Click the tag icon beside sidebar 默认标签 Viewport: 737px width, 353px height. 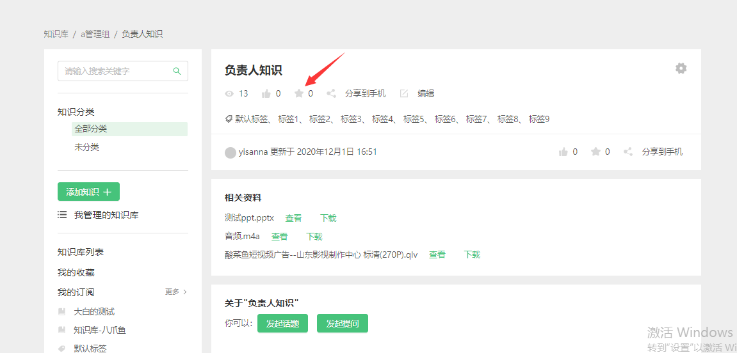tap(61, 349)
